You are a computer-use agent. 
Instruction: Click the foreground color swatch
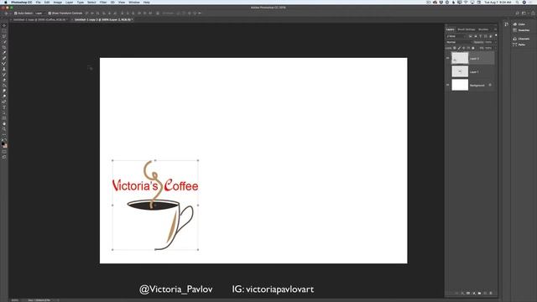[x=3, y=143]
